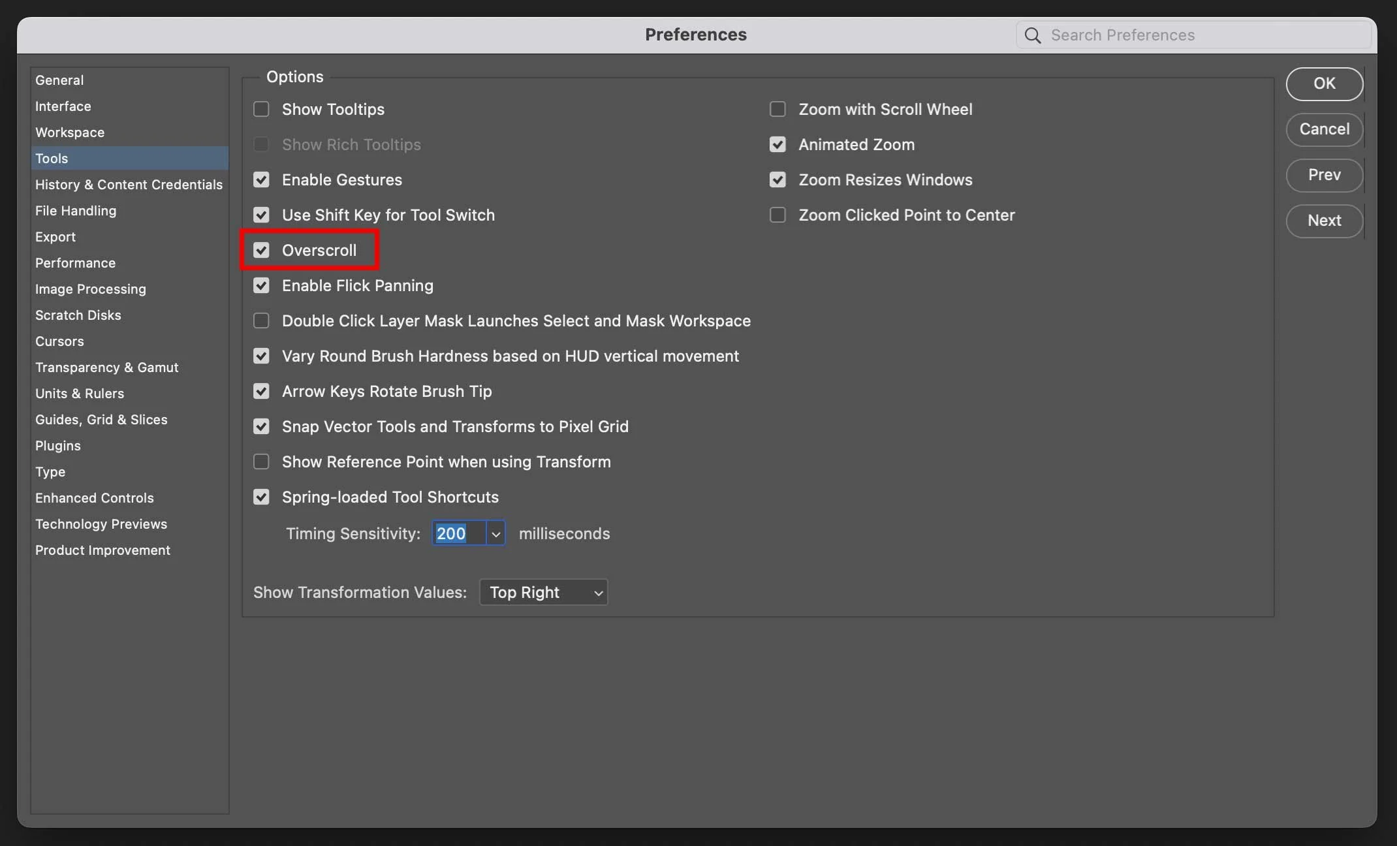Enable Zoom with Scroll Wheel

777,109
